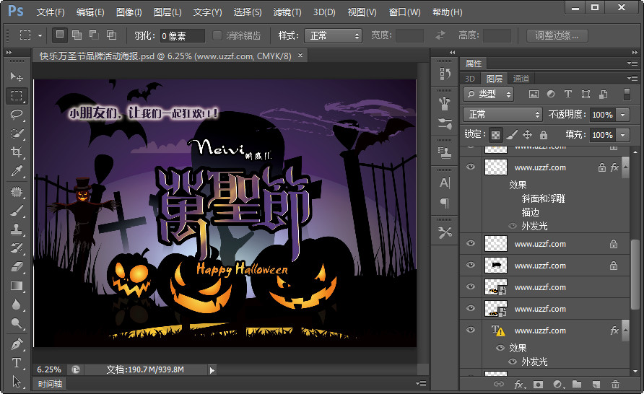This screenshot has height=394, width=644.
Task: Select the Lasso tool
Action: tap(16, 114)
